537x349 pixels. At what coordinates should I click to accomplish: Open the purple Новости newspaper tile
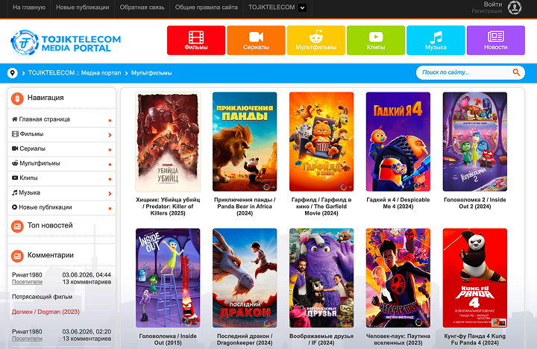click(495, 40)
